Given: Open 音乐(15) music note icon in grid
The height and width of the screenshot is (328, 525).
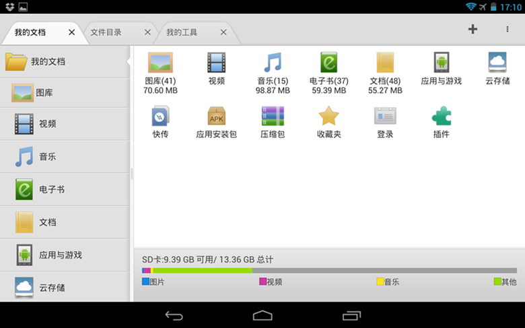Looking at the screenshot, I should [273, 63].
